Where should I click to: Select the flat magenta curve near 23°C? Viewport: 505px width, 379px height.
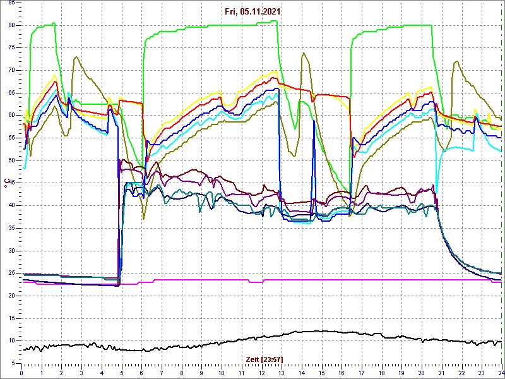pyautogui.click(x=252, y=280)
